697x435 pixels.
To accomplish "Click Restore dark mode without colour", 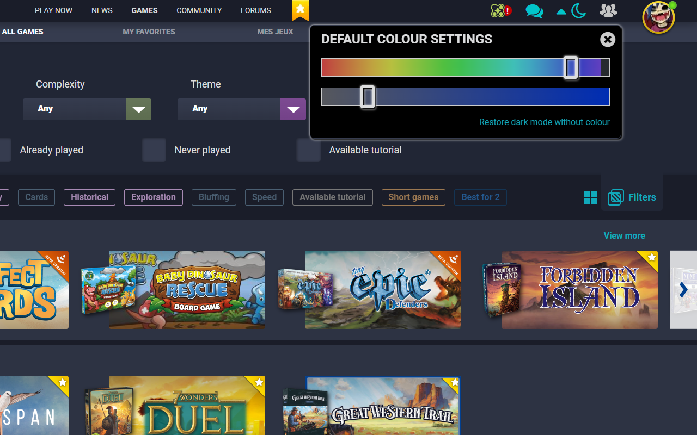I will coord(544,122).
